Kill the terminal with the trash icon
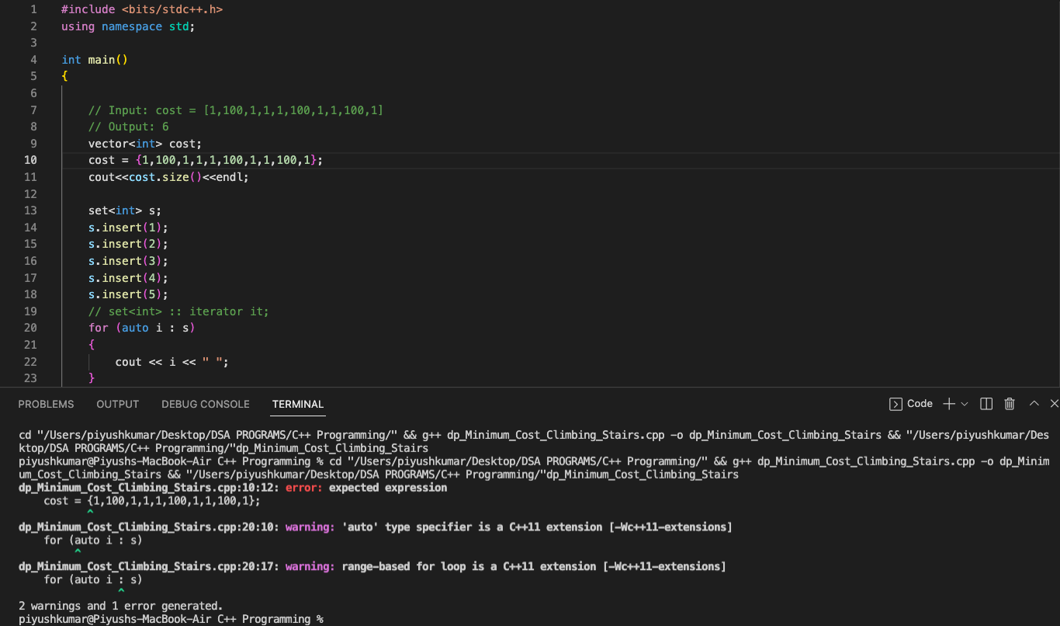 point(1009,403)
